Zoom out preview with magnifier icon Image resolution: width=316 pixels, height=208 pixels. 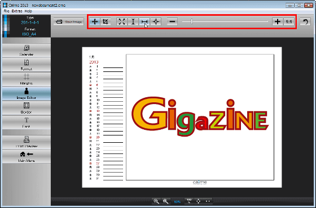coord(156,201)
